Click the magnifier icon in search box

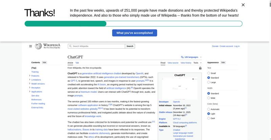(70, 46)
